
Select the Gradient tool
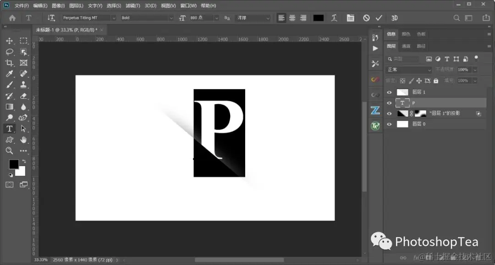point(10,107)
